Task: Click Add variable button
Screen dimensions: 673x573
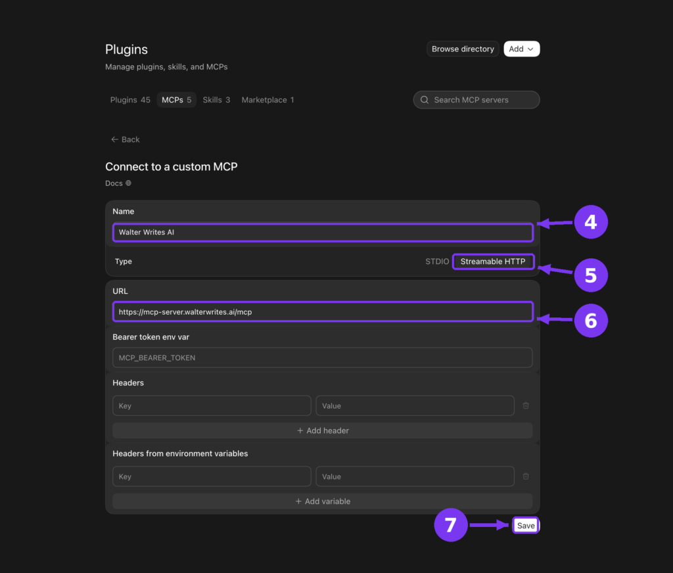Action: point(323,501)
